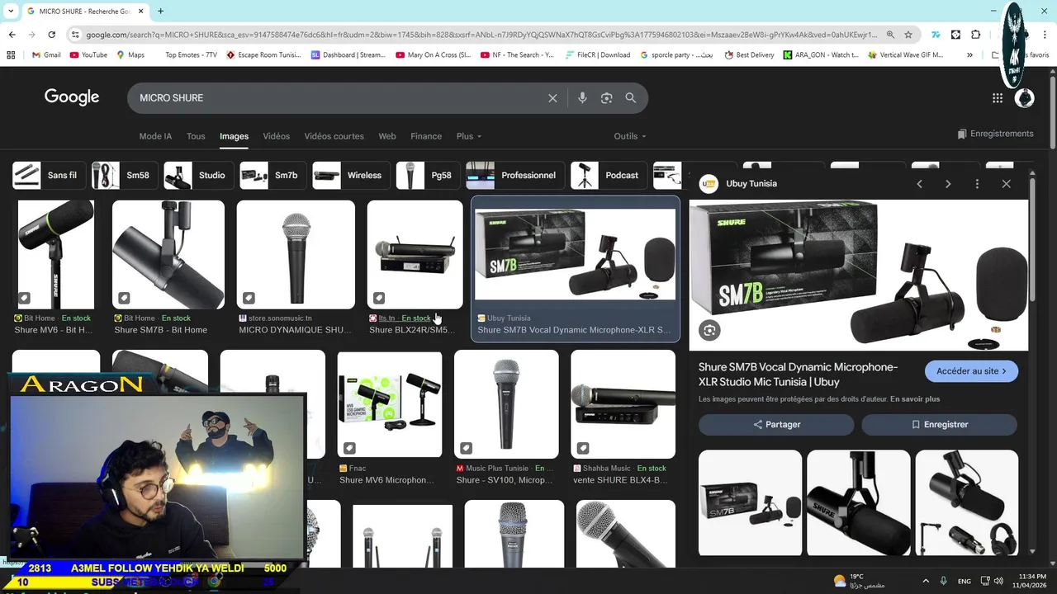Switch to Mode IA tab
The width and height of the screenshot is (1057, 594).
coord(155,136)
